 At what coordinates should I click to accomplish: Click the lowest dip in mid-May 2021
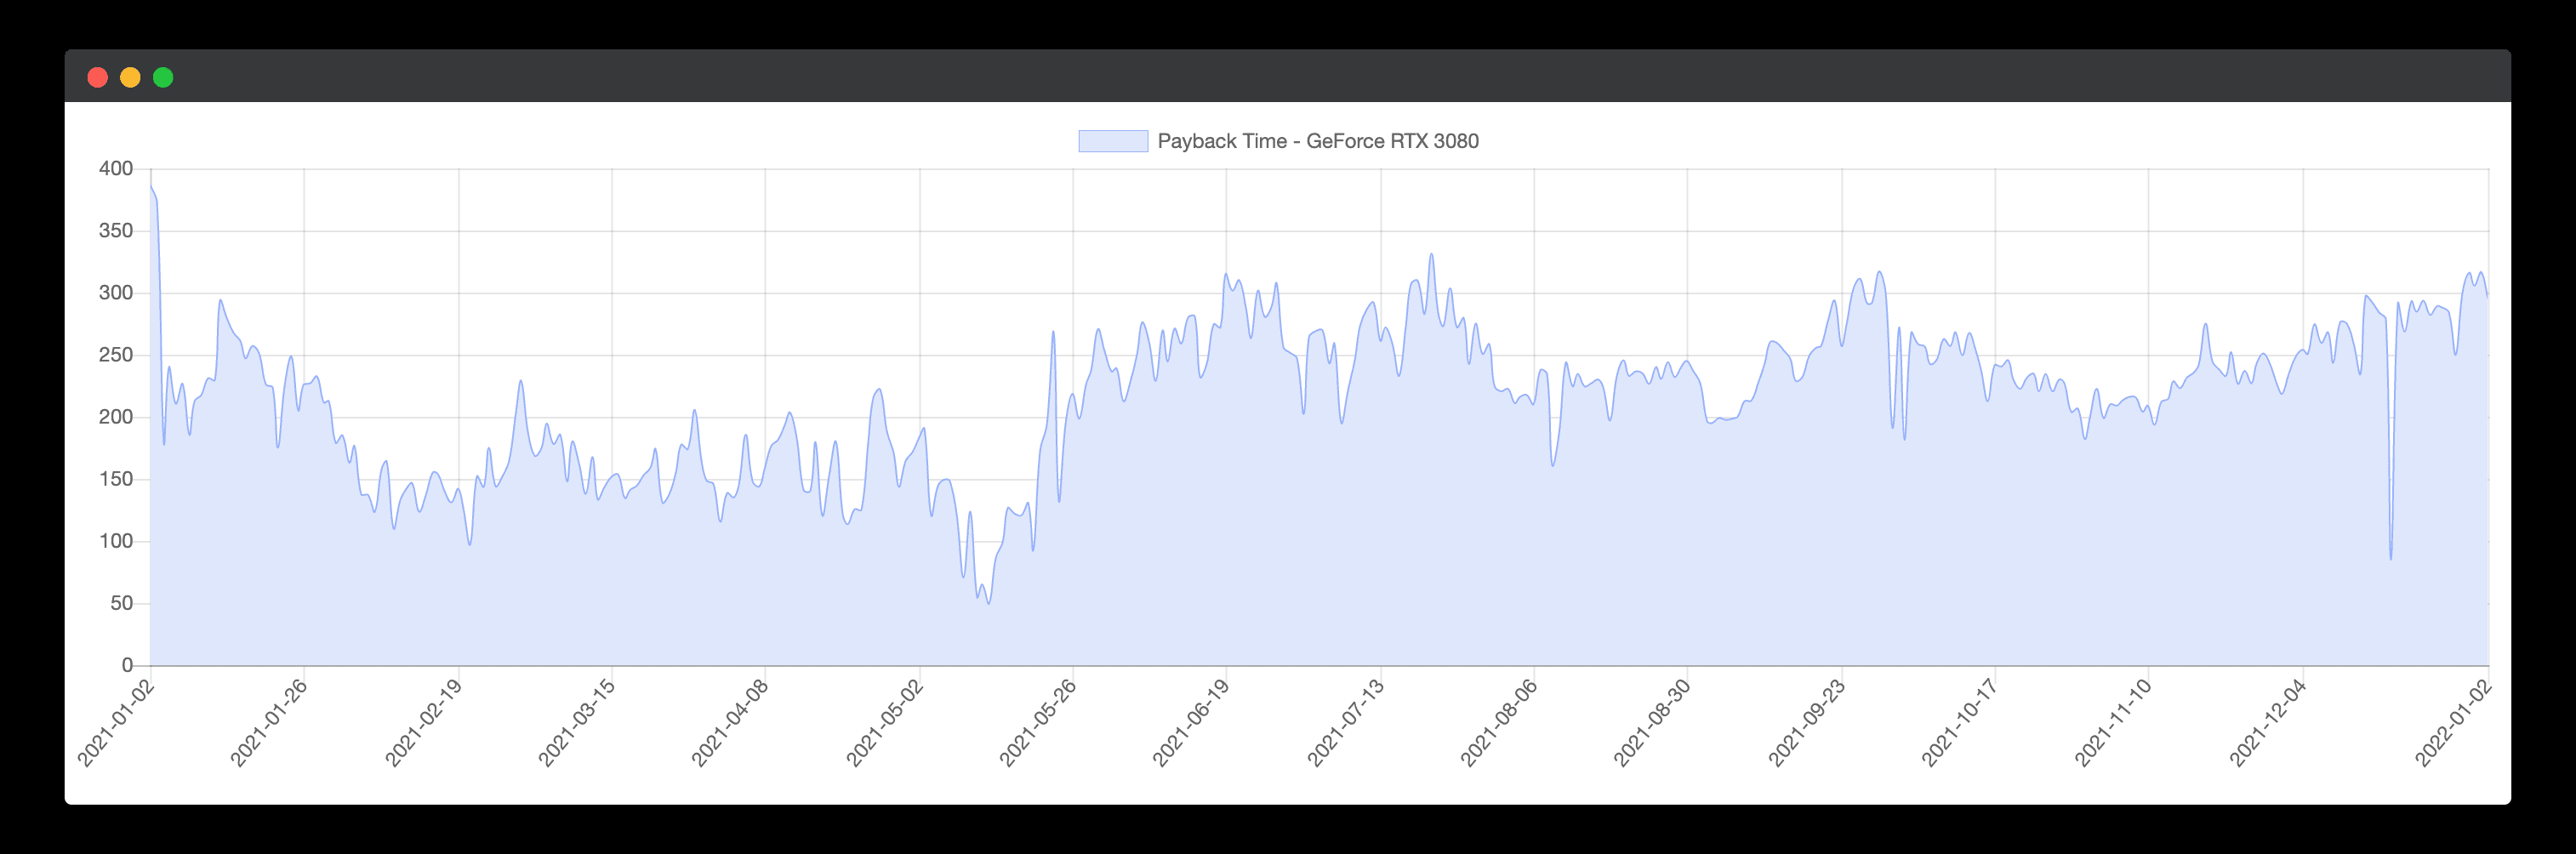[x=989, y=603]
